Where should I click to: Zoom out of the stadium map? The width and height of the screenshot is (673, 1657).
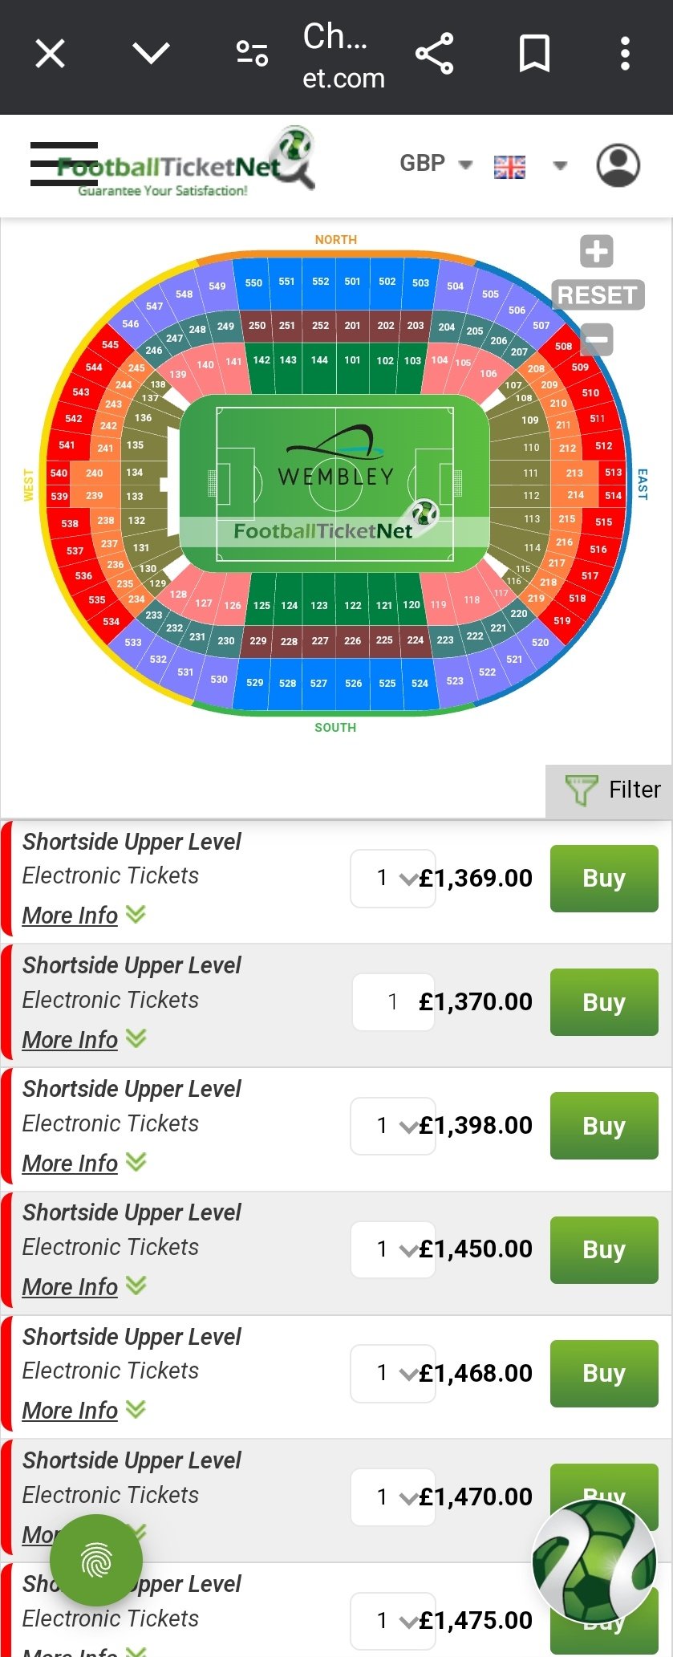[x=596, y=339]
